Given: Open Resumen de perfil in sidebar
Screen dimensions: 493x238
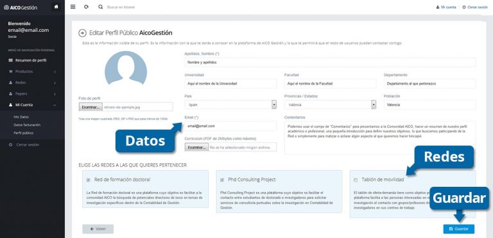Looking at the screenshot, I should coord(31,60).
